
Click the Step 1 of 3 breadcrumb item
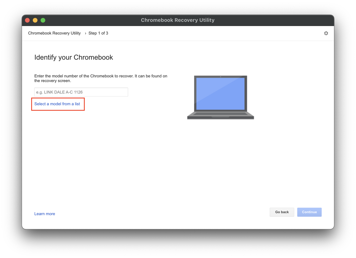click(98, 33)
